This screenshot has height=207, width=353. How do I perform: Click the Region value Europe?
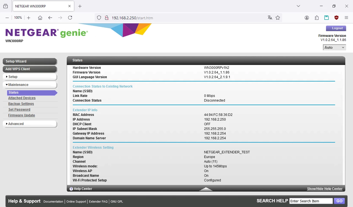210,157
